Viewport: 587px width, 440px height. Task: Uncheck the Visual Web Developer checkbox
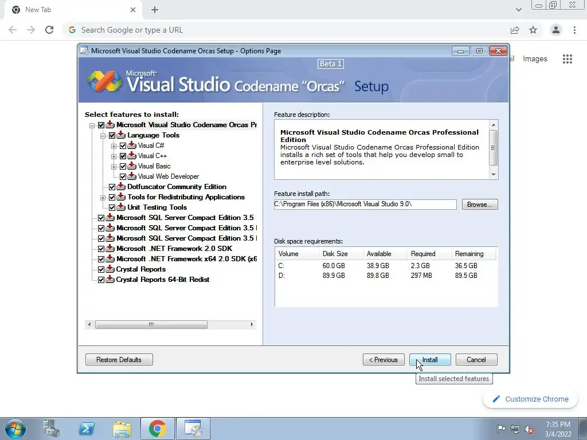pos(123,176)
